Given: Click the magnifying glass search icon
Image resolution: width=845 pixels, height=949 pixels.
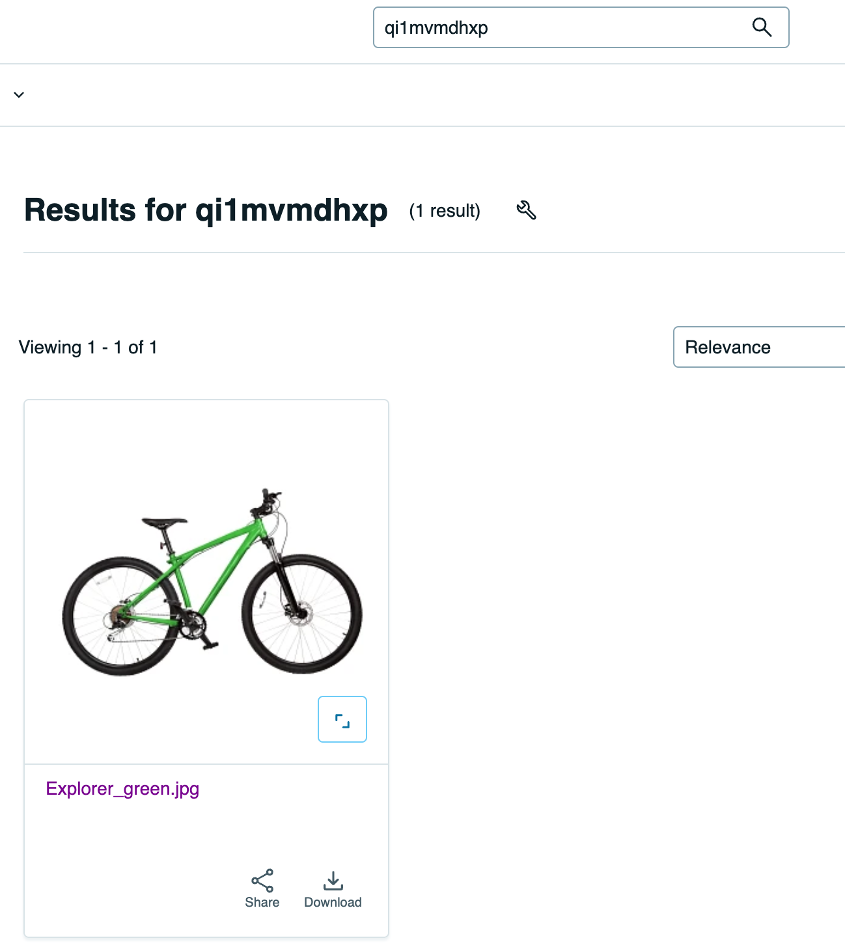Looking at the screenshot, I should (762, 27).
